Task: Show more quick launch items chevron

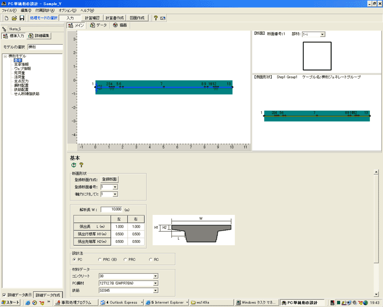Action: (x=49, y=302)
